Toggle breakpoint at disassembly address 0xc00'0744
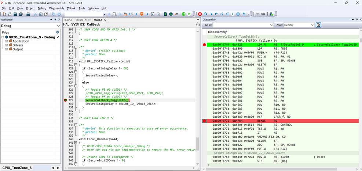This screenshot has height=171, width=362. [204, 45]
